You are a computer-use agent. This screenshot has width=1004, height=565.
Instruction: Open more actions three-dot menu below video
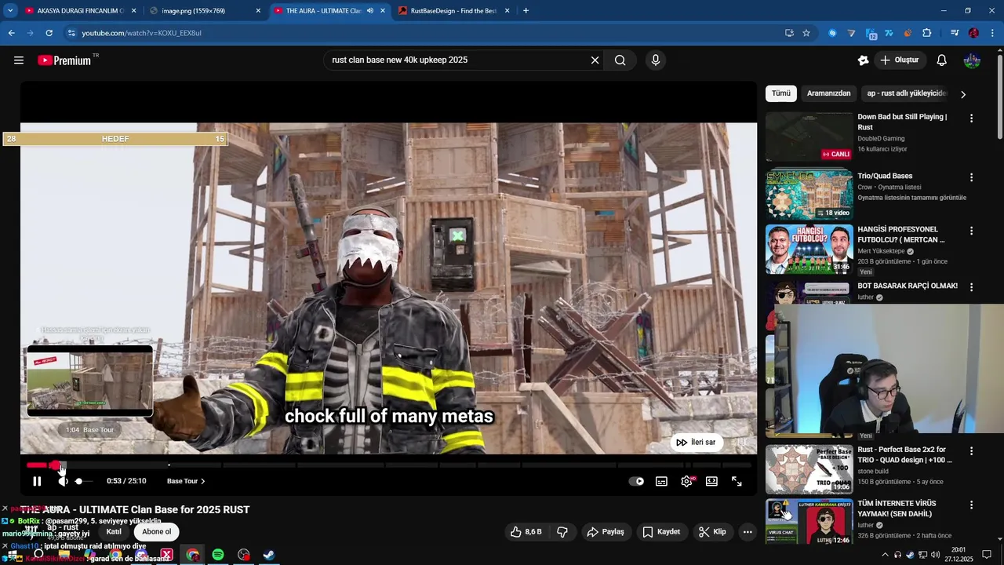click(748, 532)
